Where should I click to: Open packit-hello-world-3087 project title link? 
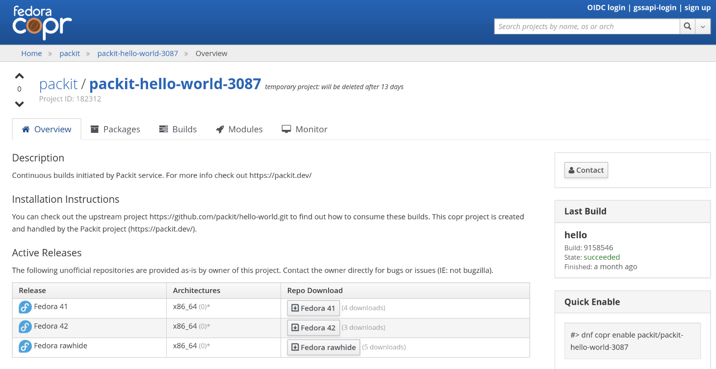click(x=175, y=84)
